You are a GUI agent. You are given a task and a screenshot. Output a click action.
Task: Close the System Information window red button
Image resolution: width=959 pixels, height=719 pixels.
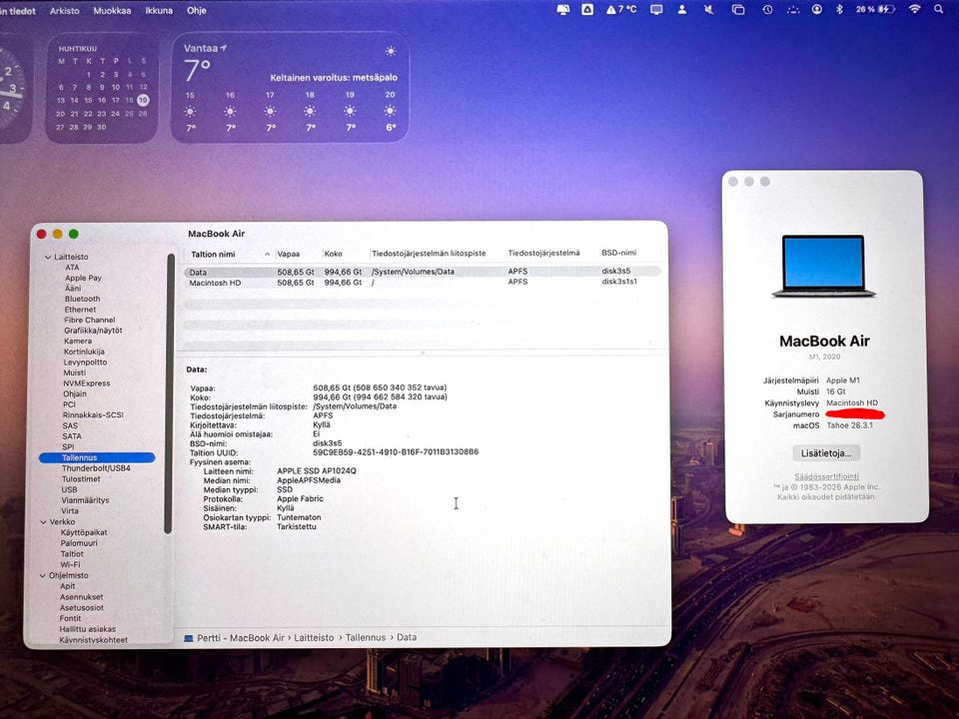pos(42,234)
